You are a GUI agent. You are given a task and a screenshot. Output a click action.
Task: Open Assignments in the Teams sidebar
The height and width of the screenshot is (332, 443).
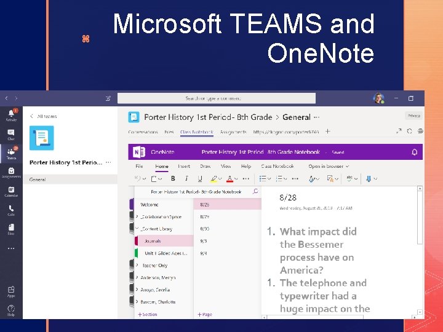(x=11, y=173)
